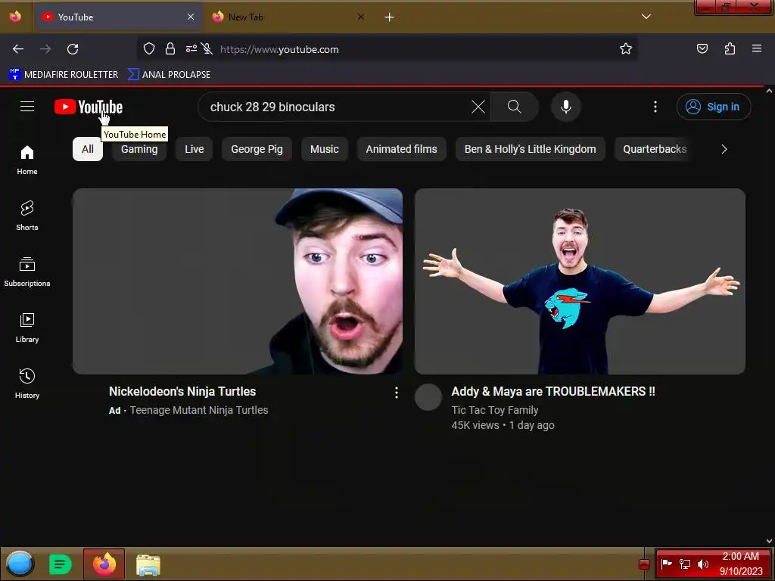
Task: Open the Nickelodeon's Ninja Turtles ad thumbnail
Action: (x=238, y=281)
